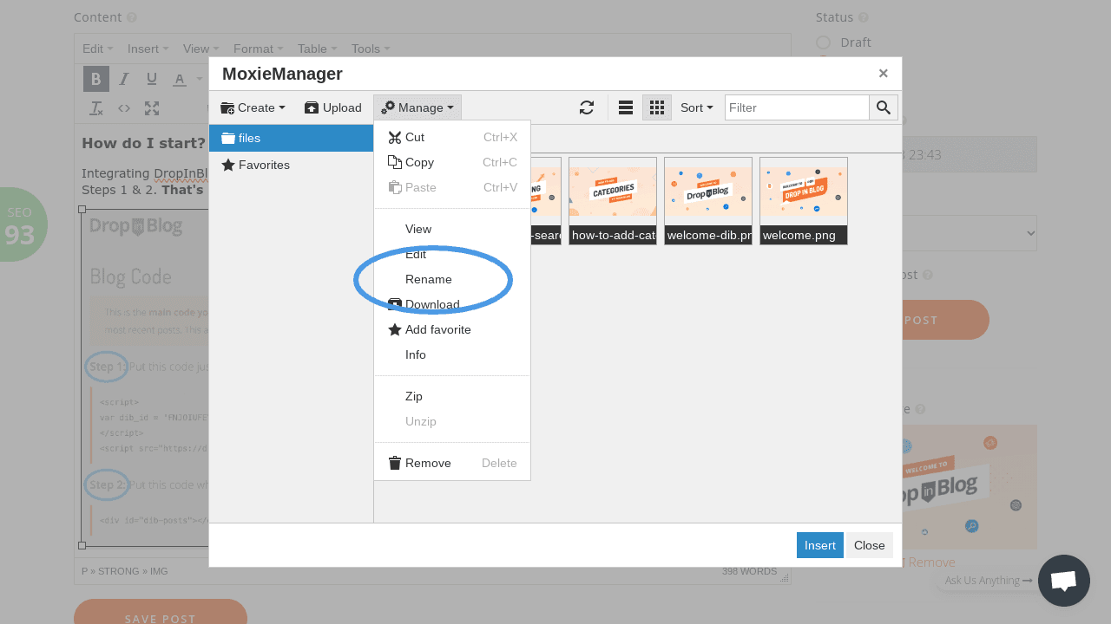Open the editor Table menu
1111x624 pixels.
coord(318,49)
